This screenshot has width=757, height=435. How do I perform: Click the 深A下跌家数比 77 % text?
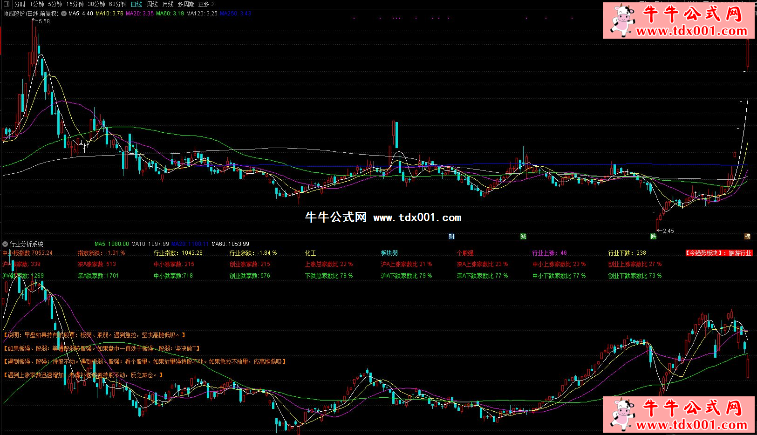point(482,276)
